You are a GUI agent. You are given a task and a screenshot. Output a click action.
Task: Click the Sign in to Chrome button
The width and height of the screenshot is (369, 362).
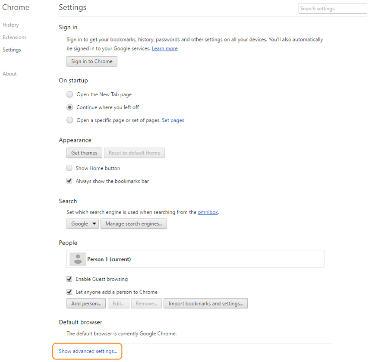tap(91, 62)
